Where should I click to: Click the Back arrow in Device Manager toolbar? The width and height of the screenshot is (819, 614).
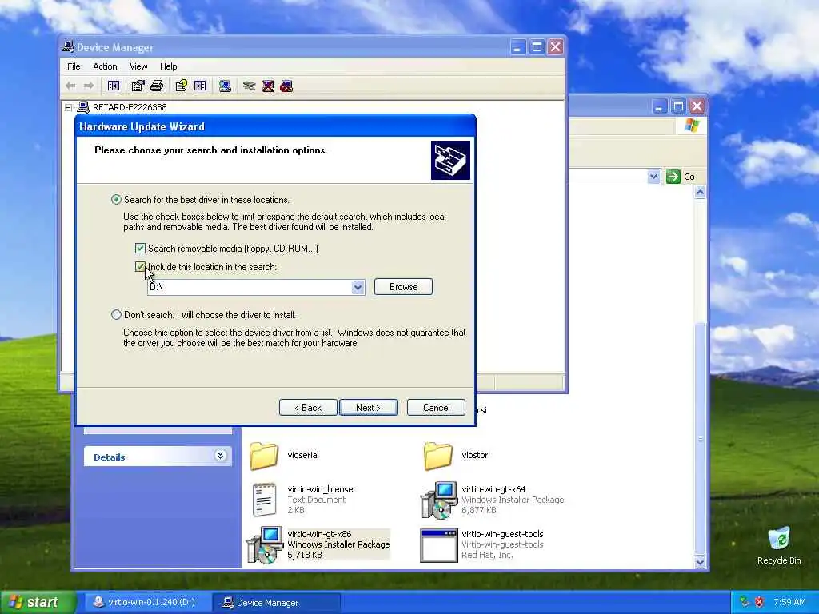(x=71, y=86)
